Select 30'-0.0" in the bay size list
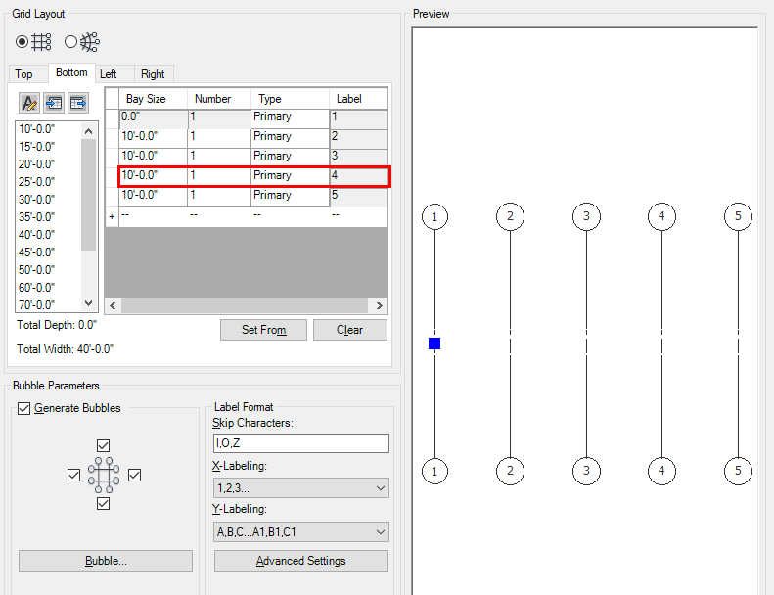The height and width of the screenshot is (595, 774). click(x=37, y=200)
